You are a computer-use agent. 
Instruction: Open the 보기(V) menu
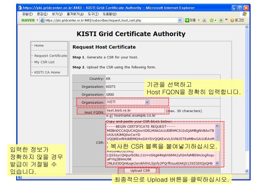click(x=57, y=14)
